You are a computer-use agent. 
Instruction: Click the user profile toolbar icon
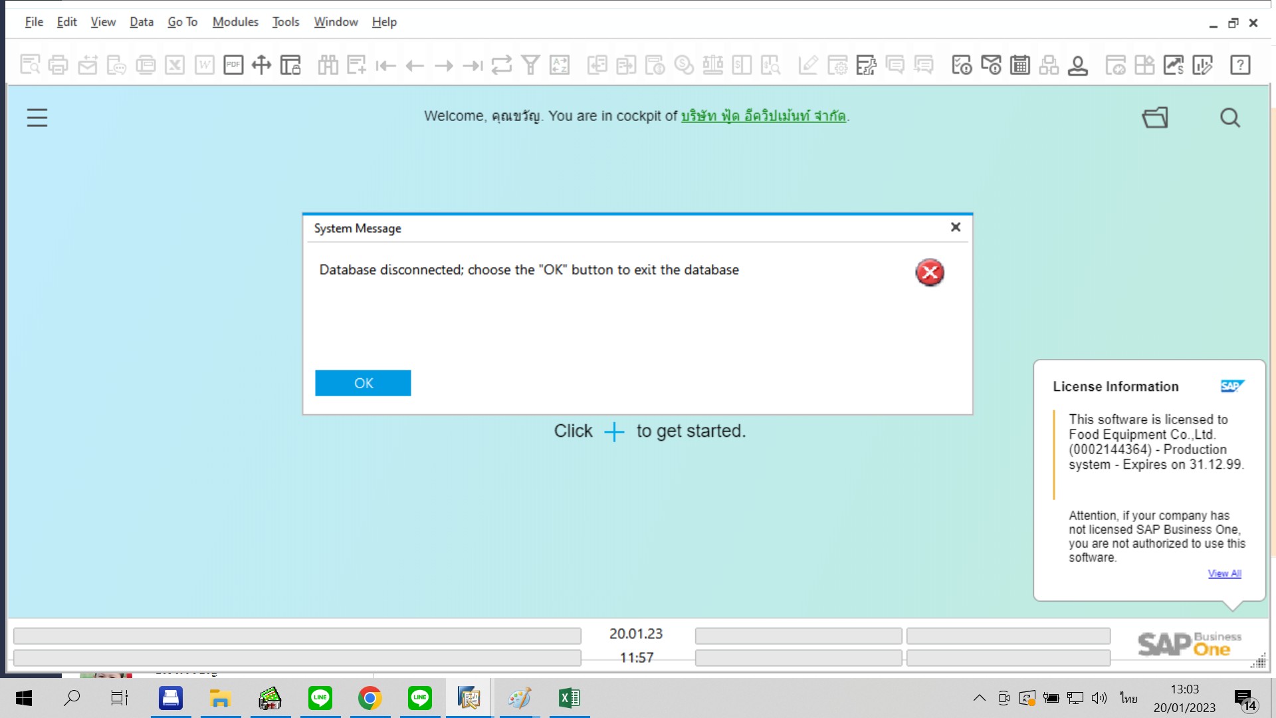pyautogui.click(x=1078, y=65)
